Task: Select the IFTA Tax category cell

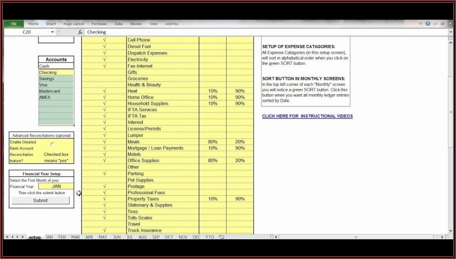Action: [x=163, y=116]
